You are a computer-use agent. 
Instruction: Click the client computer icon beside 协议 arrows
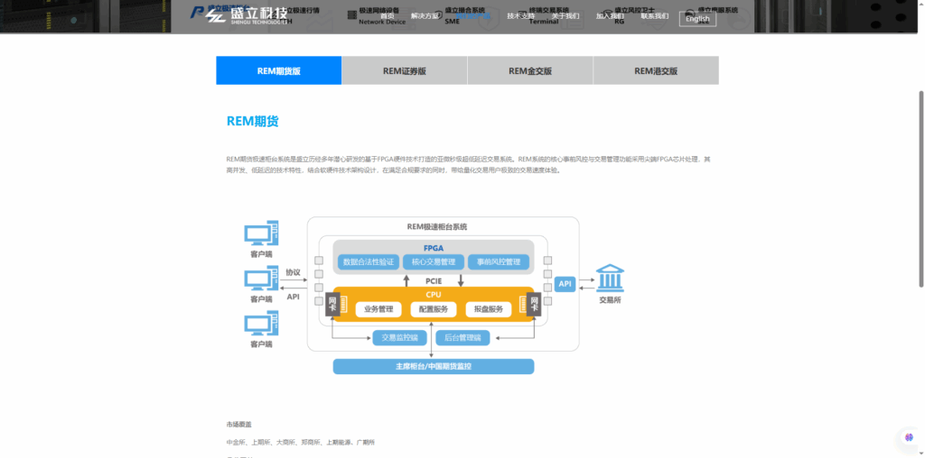pyautogui.click(x=261, y=278)
